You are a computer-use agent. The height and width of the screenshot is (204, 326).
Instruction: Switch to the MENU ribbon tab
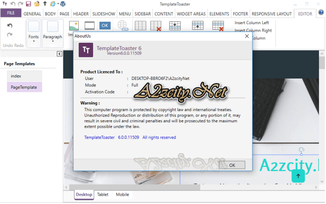point(125,13)
